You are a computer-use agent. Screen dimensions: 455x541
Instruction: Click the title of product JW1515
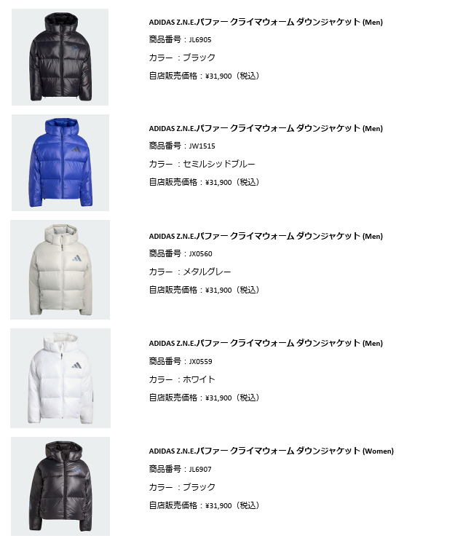(x=266, y=128)
